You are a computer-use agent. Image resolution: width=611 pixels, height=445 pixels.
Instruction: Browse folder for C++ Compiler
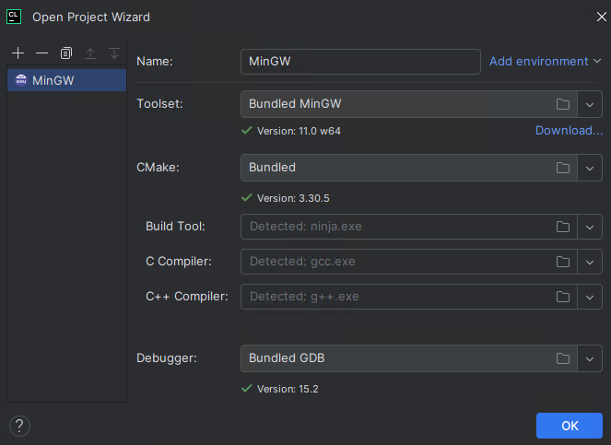562,297
